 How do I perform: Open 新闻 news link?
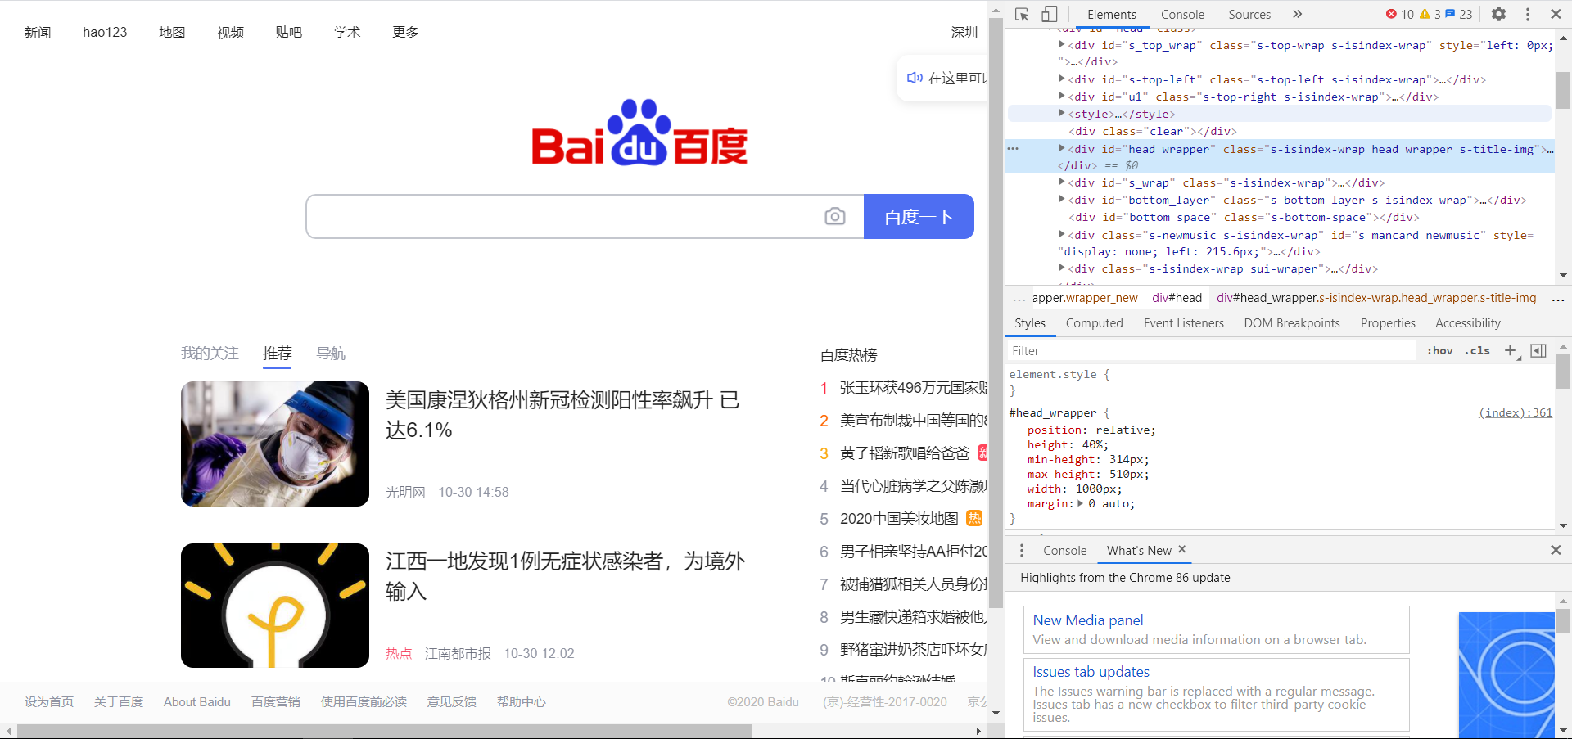38,32
